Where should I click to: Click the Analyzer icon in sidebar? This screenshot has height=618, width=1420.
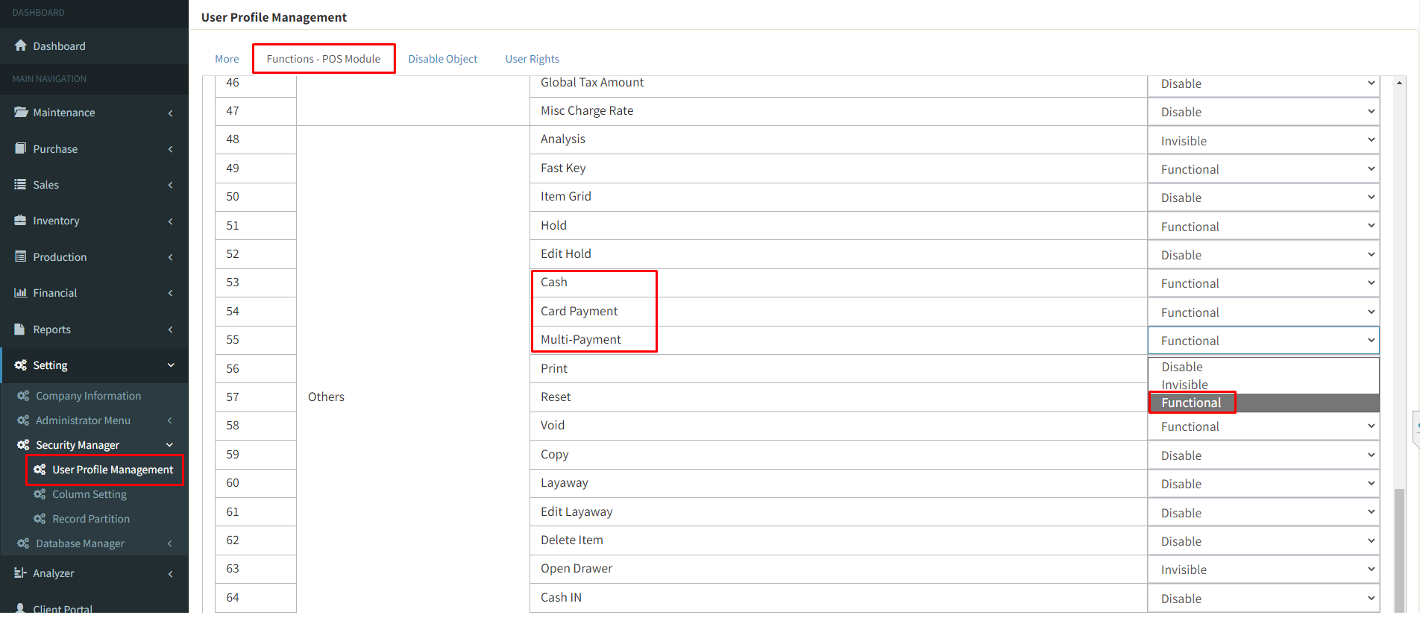pos(20,573)
